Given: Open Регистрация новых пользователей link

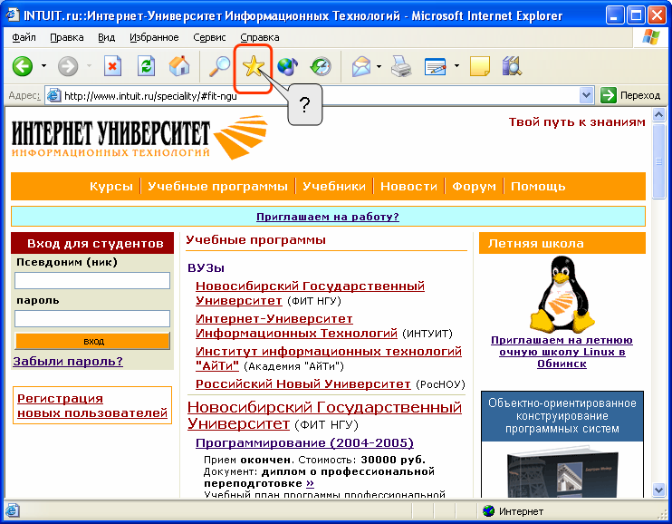Looking at the screenshot, I should click(92, 405).
